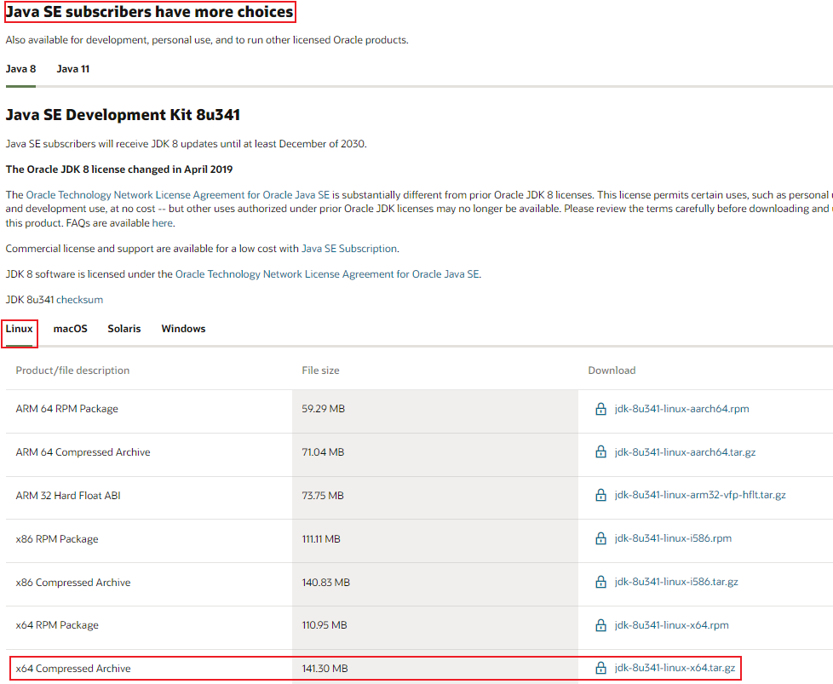Image resolution: width=833 pixels, height=684 pixels.
Task: Switch to the Java 11 tab
Action: 72,69
